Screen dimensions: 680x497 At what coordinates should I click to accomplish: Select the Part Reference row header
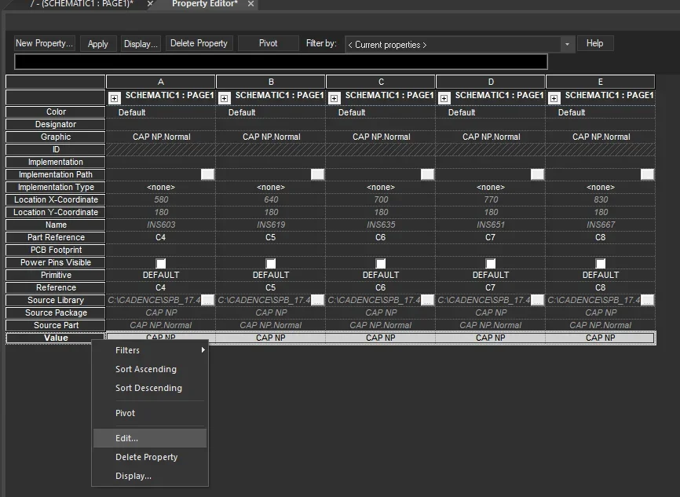click(54, 237)
